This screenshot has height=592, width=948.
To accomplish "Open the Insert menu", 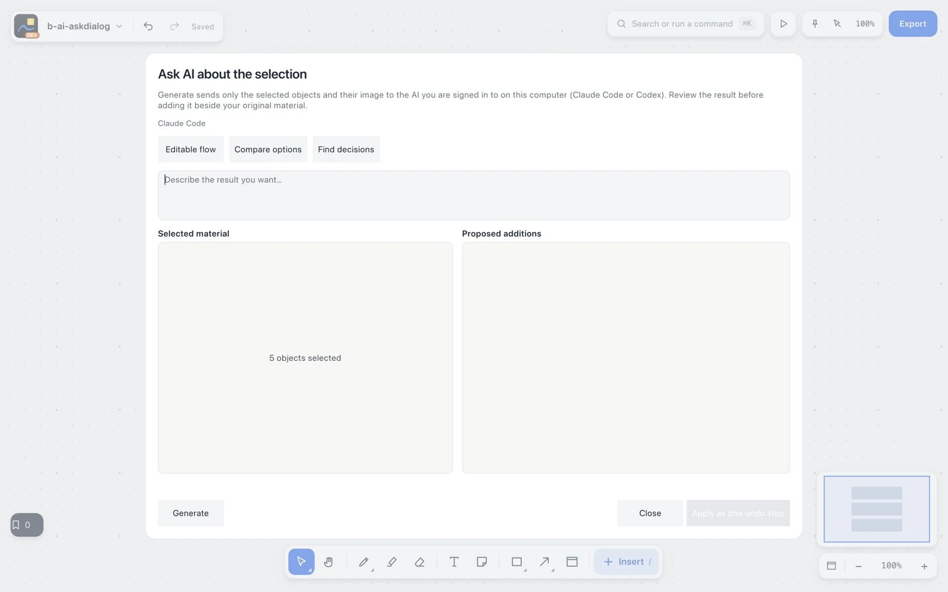I will pos(626,561).
